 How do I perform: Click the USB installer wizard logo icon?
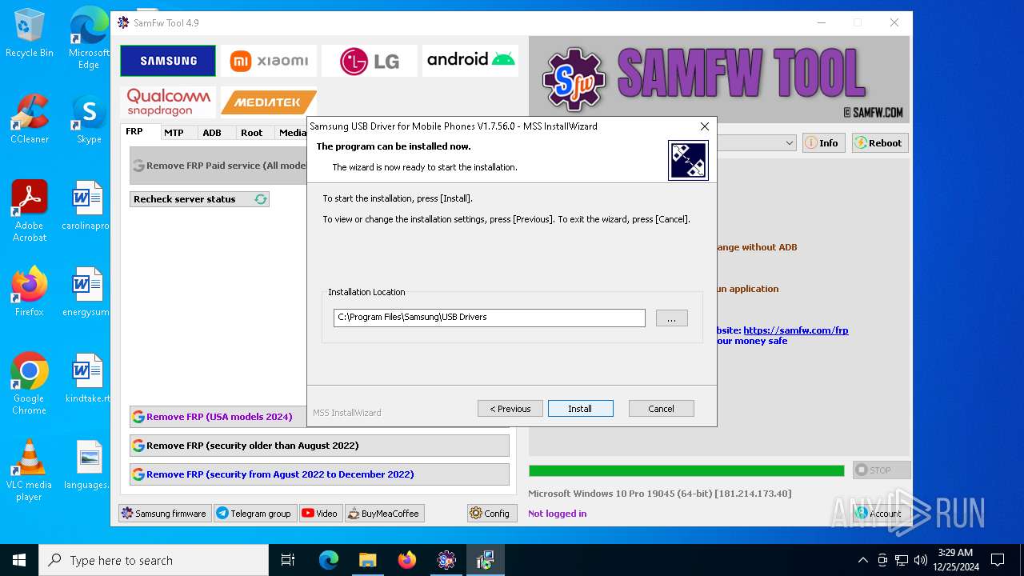688,161
